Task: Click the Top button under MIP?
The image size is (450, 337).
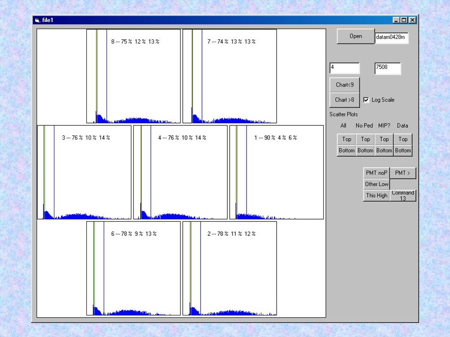Action: tap(384, 139)
